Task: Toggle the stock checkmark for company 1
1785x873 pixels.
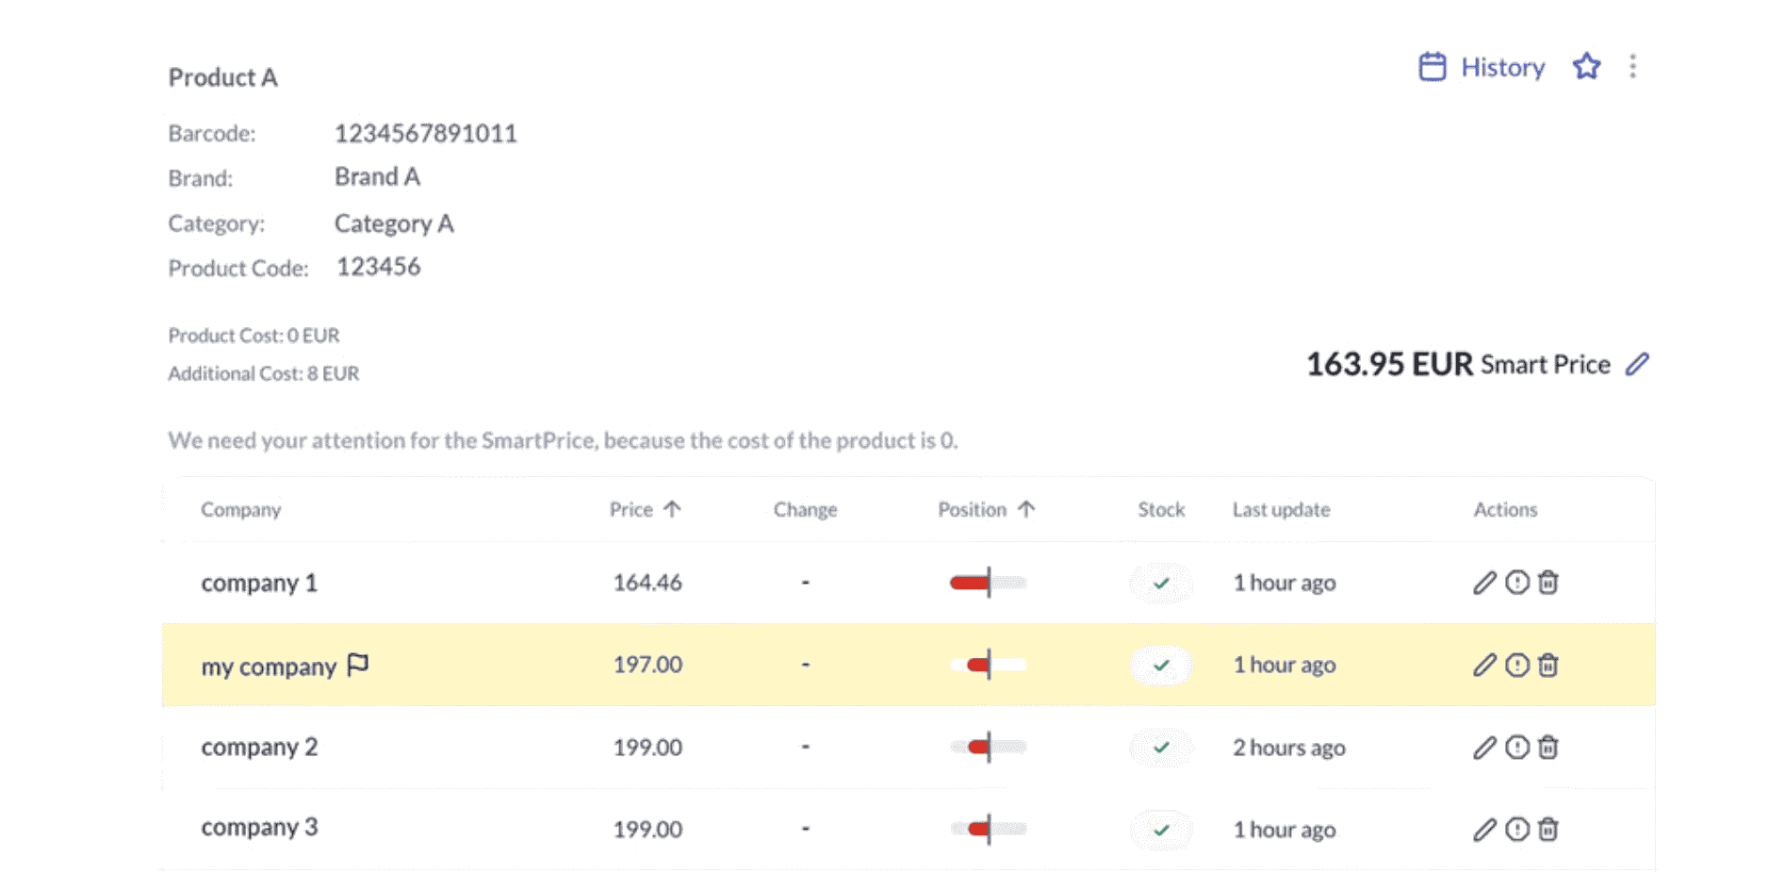Action: 1160,583
